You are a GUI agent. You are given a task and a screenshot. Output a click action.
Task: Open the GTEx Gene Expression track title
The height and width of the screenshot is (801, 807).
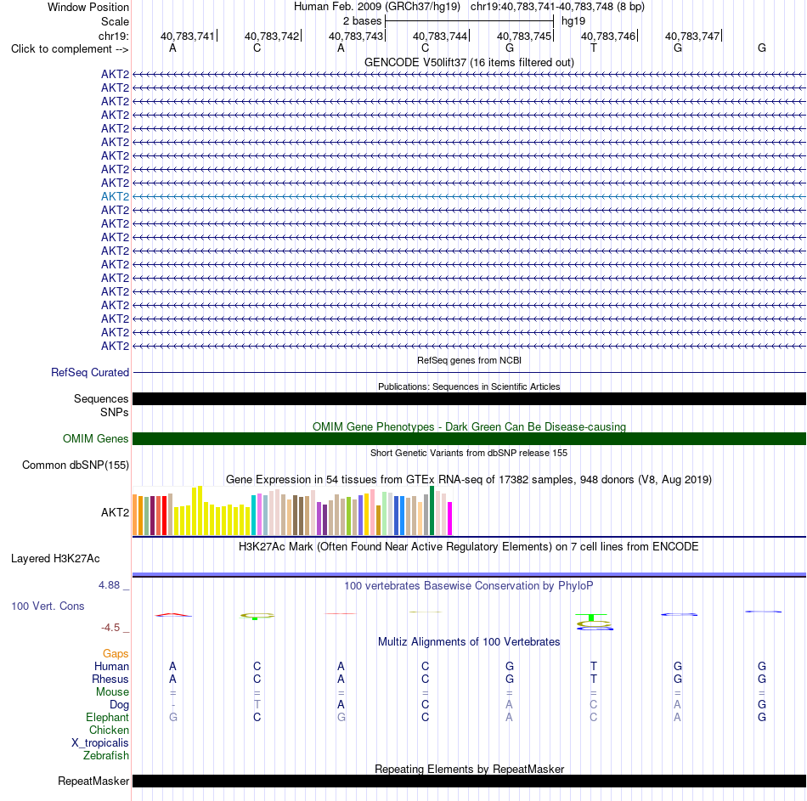point(469,479)
